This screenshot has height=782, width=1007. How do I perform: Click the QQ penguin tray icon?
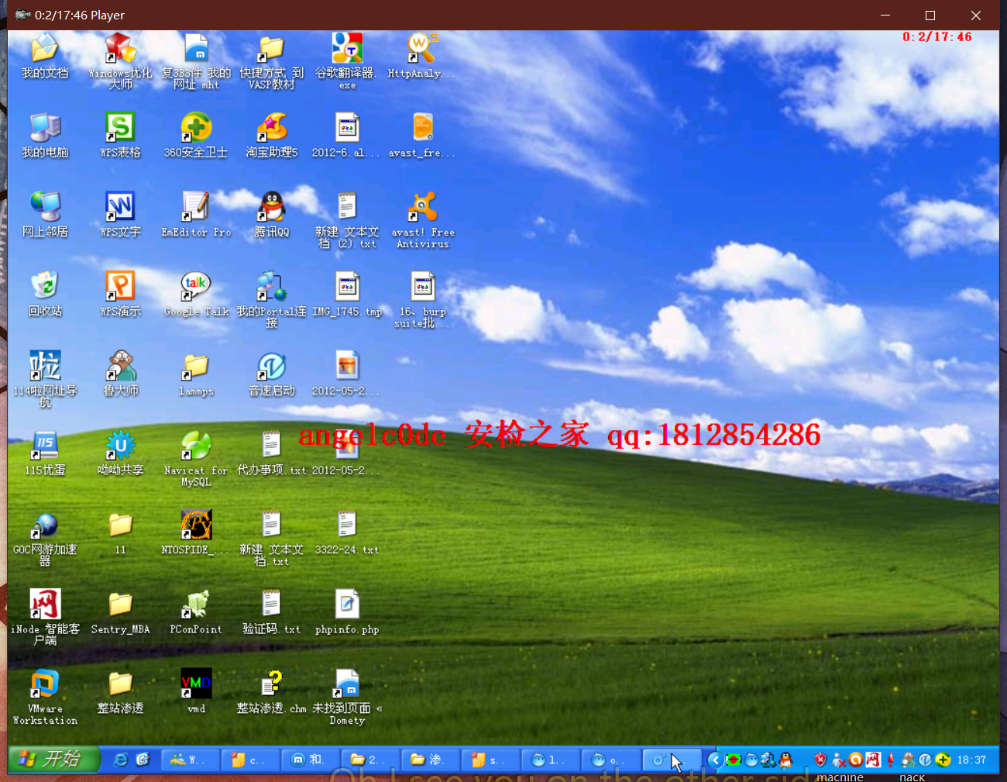point(786,760)
